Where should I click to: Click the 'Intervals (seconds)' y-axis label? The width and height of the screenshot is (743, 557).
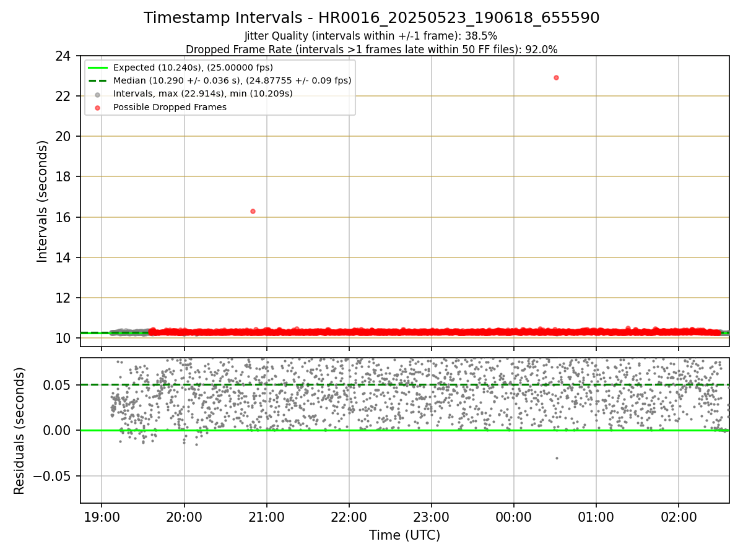[x=43, y=201]
